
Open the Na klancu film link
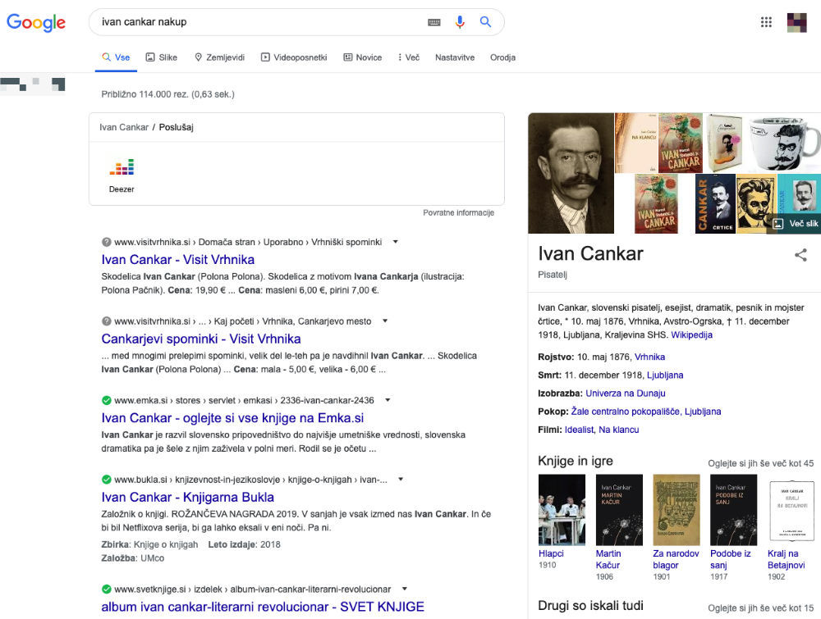(618, 430)
